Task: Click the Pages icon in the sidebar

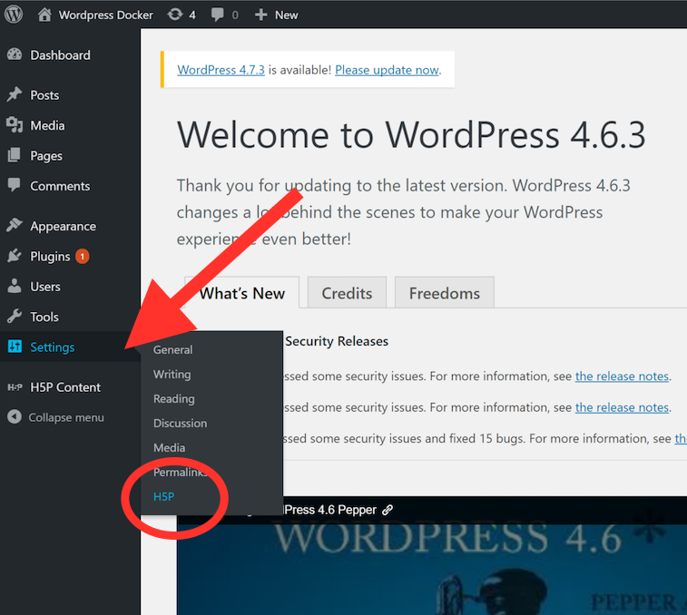Action: pyautogui.click(x=14, y=155)
